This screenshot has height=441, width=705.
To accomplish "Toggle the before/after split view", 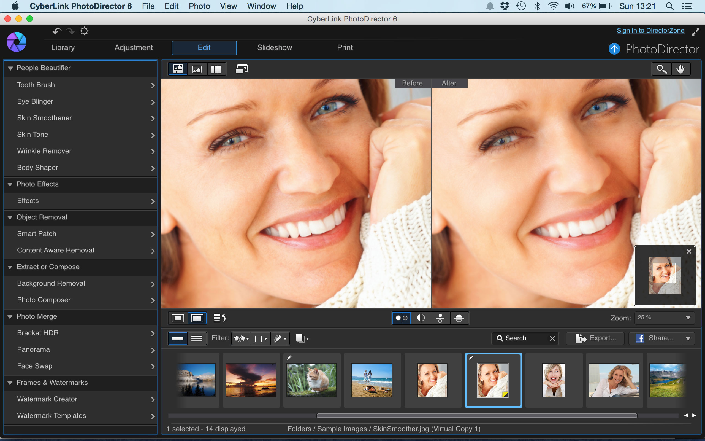I will (x=197, y=318).
